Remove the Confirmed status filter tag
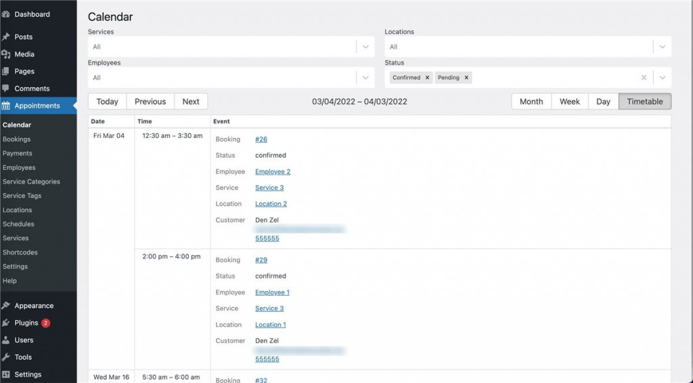This screenshot has width=693, height=383. 427,78
